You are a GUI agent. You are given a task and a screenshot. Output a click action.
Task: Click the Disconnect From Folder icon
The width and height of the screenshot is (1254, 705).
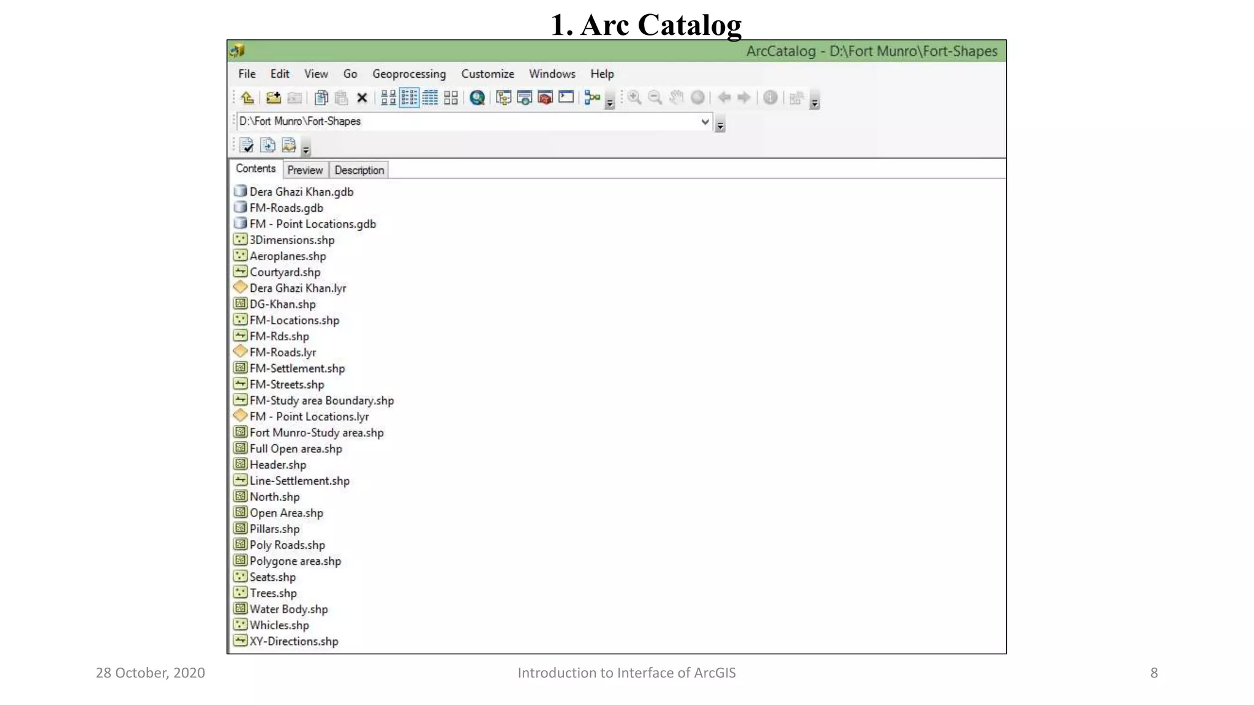(x=295, y=97)
